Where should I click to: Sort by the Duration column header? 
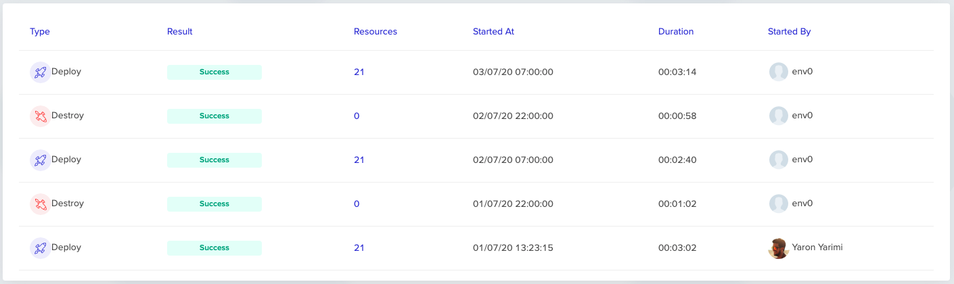point(676,32)
